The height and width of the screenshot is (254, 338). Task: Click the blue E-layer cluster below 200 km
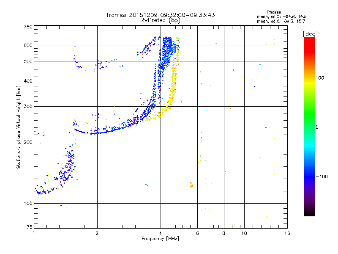(x=68, y=166)
